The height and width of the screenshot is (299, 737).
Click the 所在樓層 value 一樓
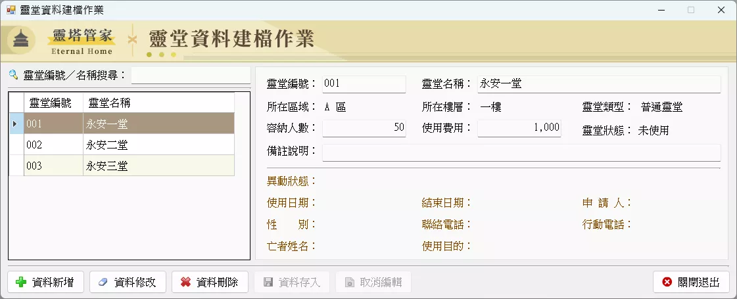coord(490,107)
